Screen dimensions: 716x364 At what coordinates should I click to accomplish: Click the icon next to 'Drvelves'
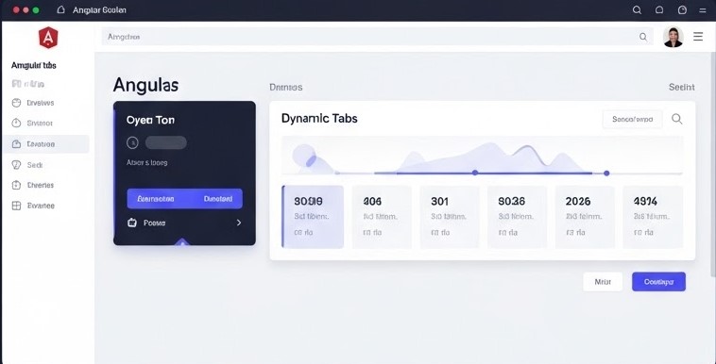coord(16,103)
